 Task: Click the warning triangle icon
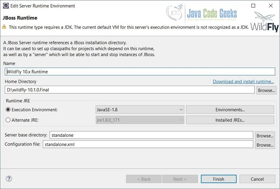click(x=4, y=27)
